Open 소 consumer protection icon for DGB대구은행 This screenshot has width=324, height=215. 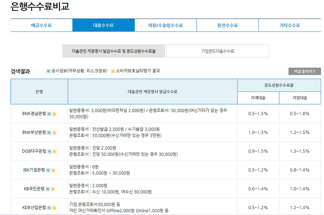tap(54, 151)
